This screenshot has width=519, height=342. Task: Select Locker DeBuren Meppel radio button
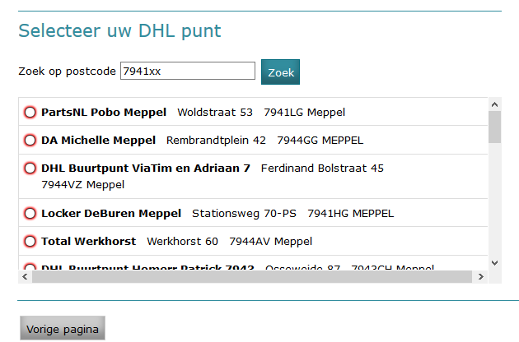coord(30,214)
